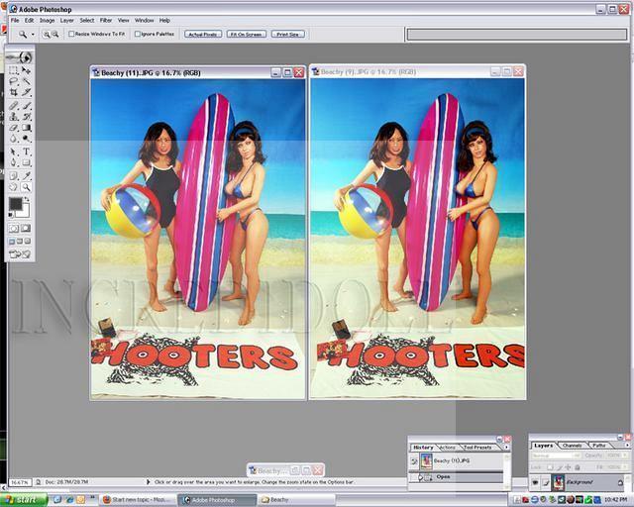The width and height of the screenshot is (634, 507).
Task: Toggle Lock image pixels brush icon
Action: point(559,467)
